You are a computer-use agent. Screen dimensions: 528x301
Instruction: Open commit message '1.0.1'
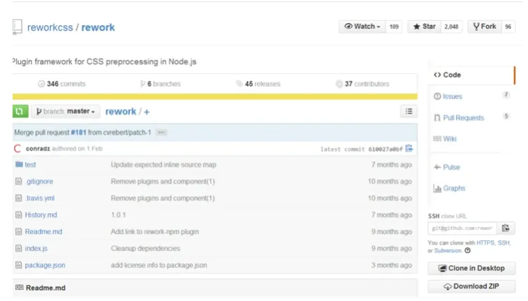tap(119, 215)
